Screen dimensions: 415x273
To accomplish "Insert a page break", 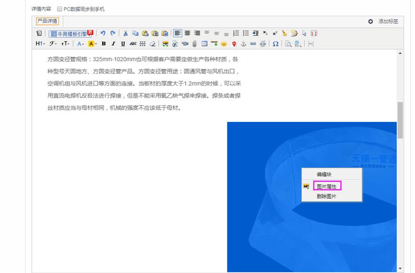I will (x=311, y=44).
